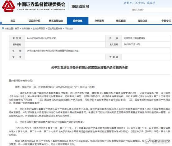Image resolution: width=172 pixels, height=146 pixels.
Task: Open the 互动交流 navigation tab
Action: [x=142, y=21]
